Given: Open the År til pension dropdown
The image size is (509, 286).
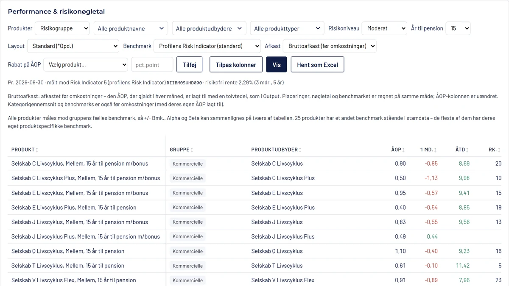Looking at the screenshot, I should pos(458,28).
